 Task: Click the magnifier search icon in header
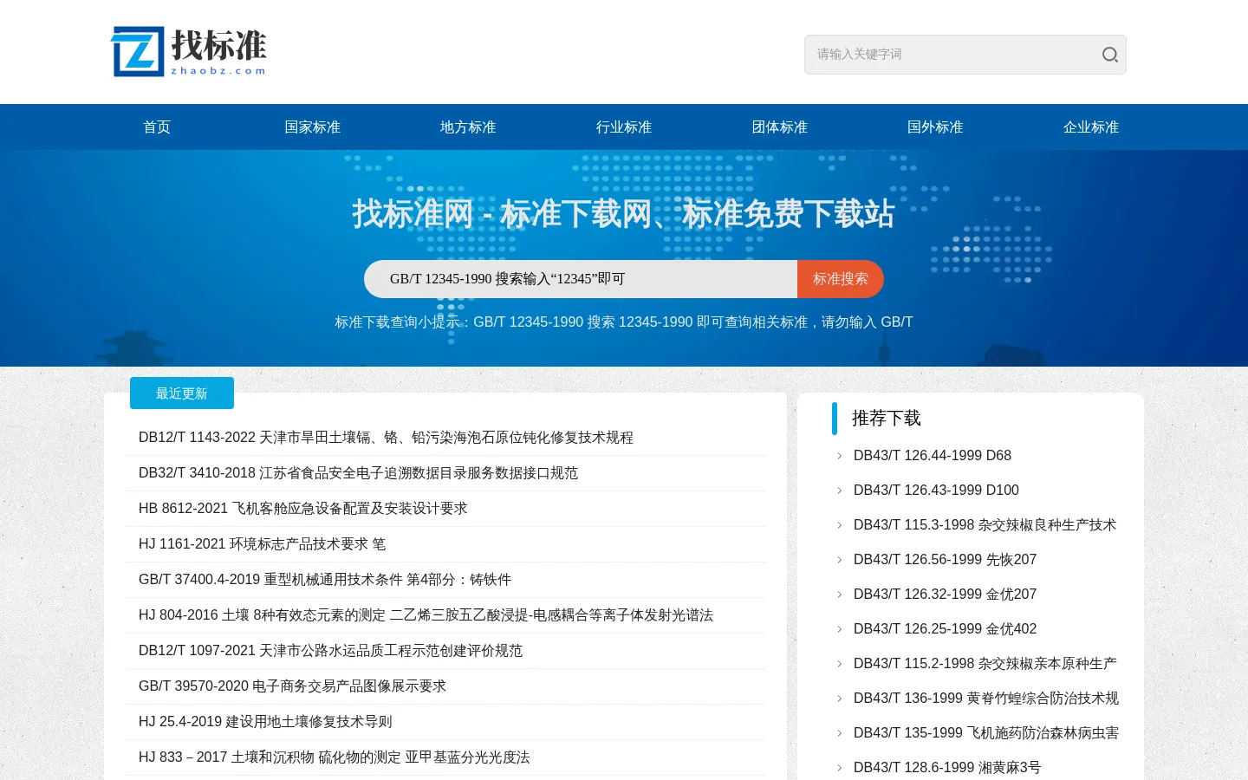click(1109, 55)
